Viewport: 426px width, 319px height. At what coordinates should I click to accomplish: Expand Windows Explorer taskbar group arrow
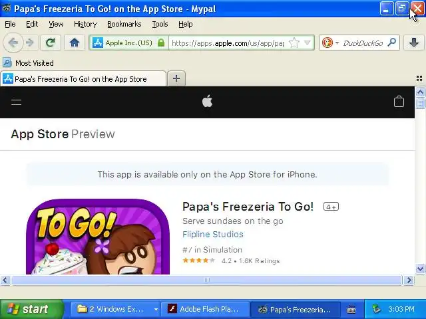coord(156,309)
